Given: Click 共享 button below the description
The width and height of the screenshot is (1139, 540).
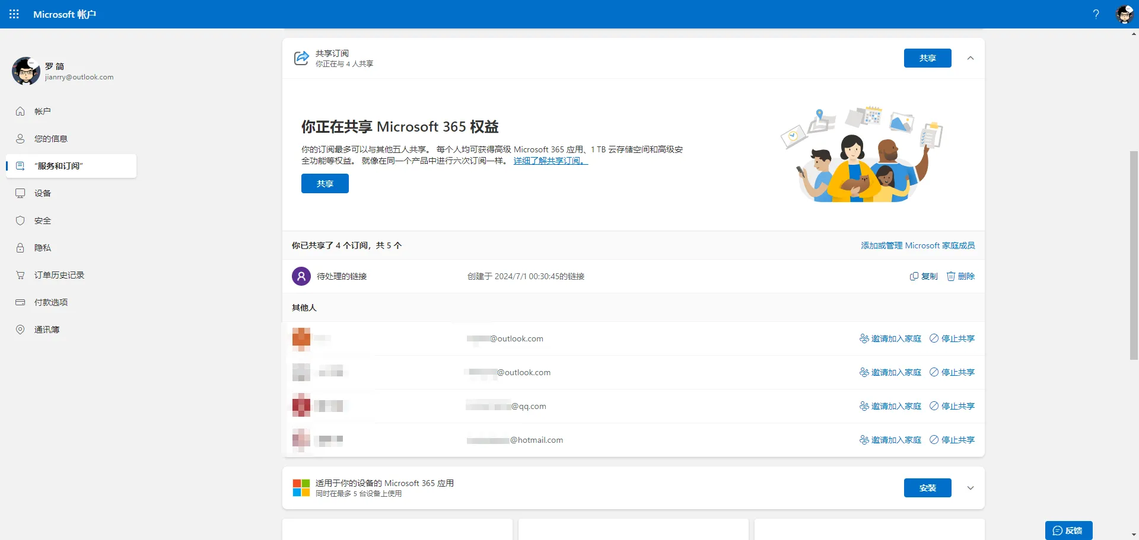Looking at the screenshot, I should (325, 184).
